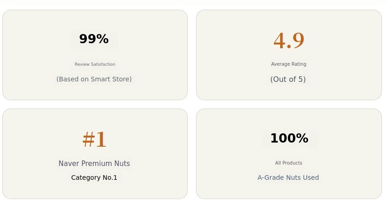Viewport: 387px width, 206px height.
Task: Click the word 'A-Grade' in the last card
Action: tap(271, 177)
